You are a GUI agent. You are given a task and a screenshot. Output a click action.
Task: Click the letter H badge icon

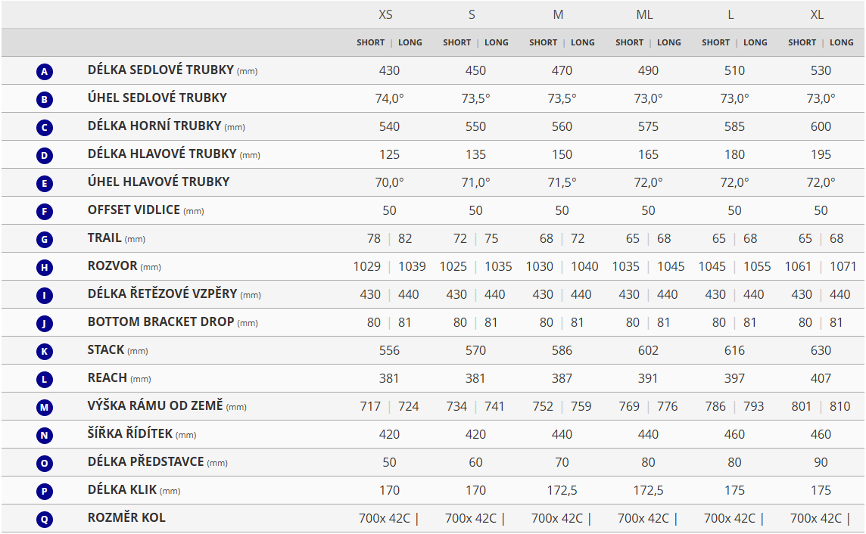point(45,268)
